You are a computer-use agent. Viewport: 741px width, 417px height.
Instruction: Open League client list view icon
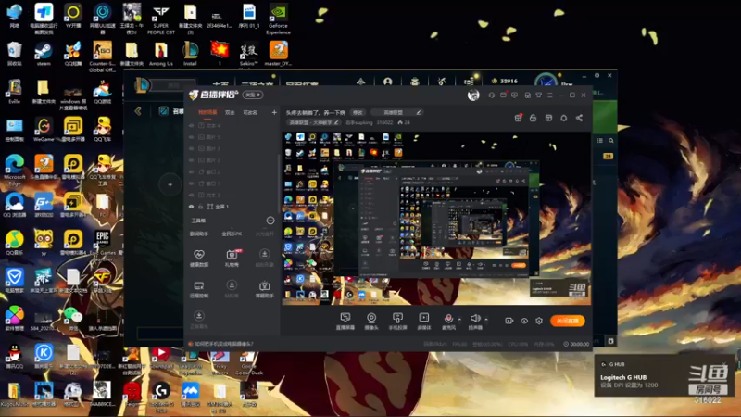coord(599,141)
